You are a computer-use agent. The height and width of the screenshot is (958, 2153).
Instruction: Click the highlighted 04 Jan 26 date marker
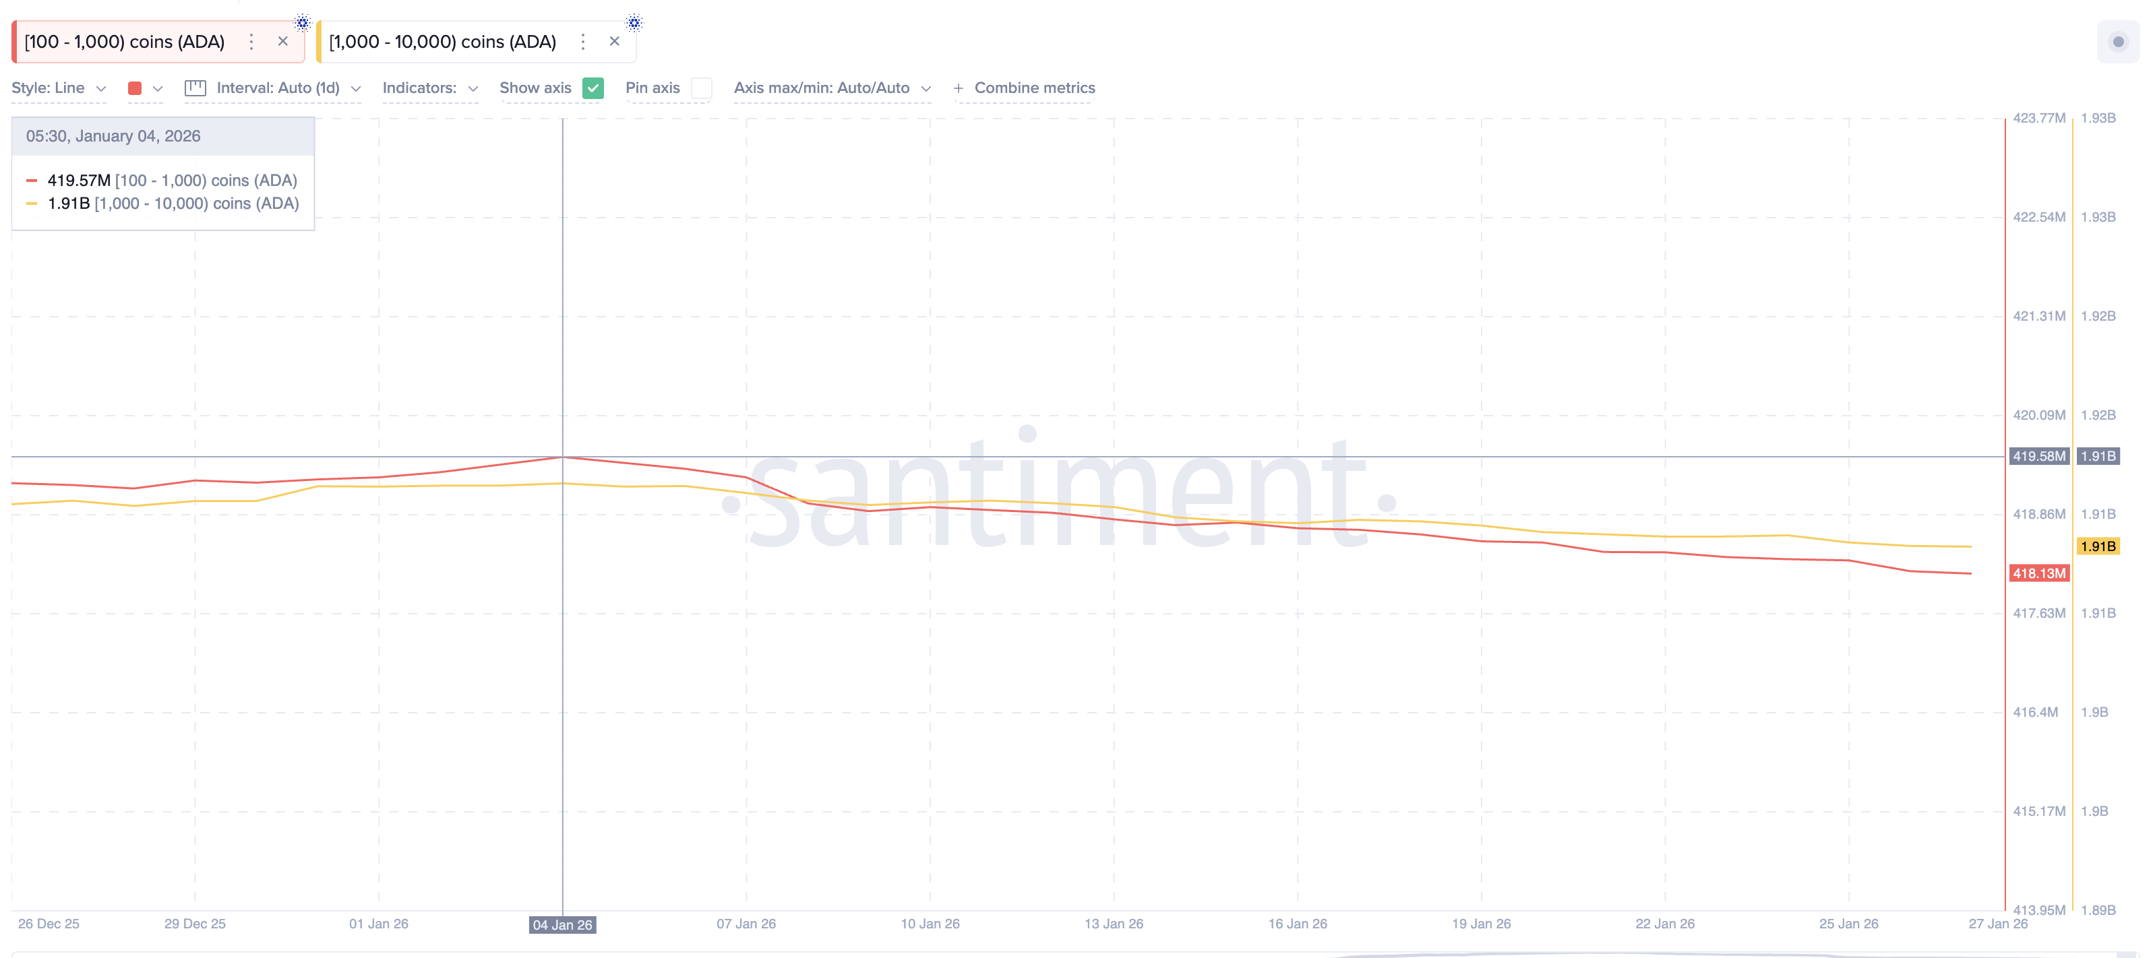tap(562, 924)
